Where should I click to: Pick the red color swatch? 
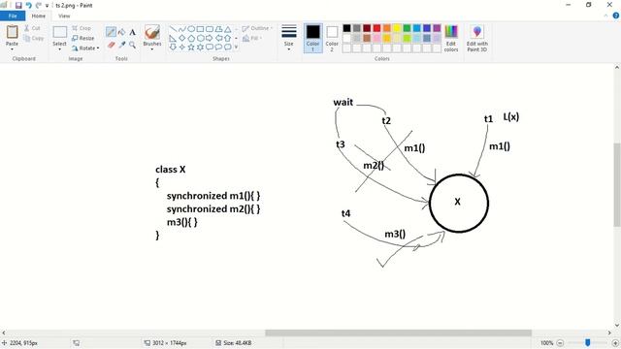376,28
